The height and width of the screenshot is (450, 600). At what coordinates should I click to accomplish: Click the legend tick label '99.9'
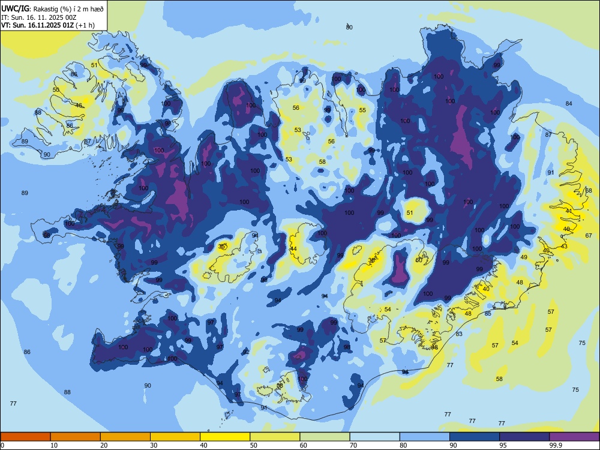point(555,445)
